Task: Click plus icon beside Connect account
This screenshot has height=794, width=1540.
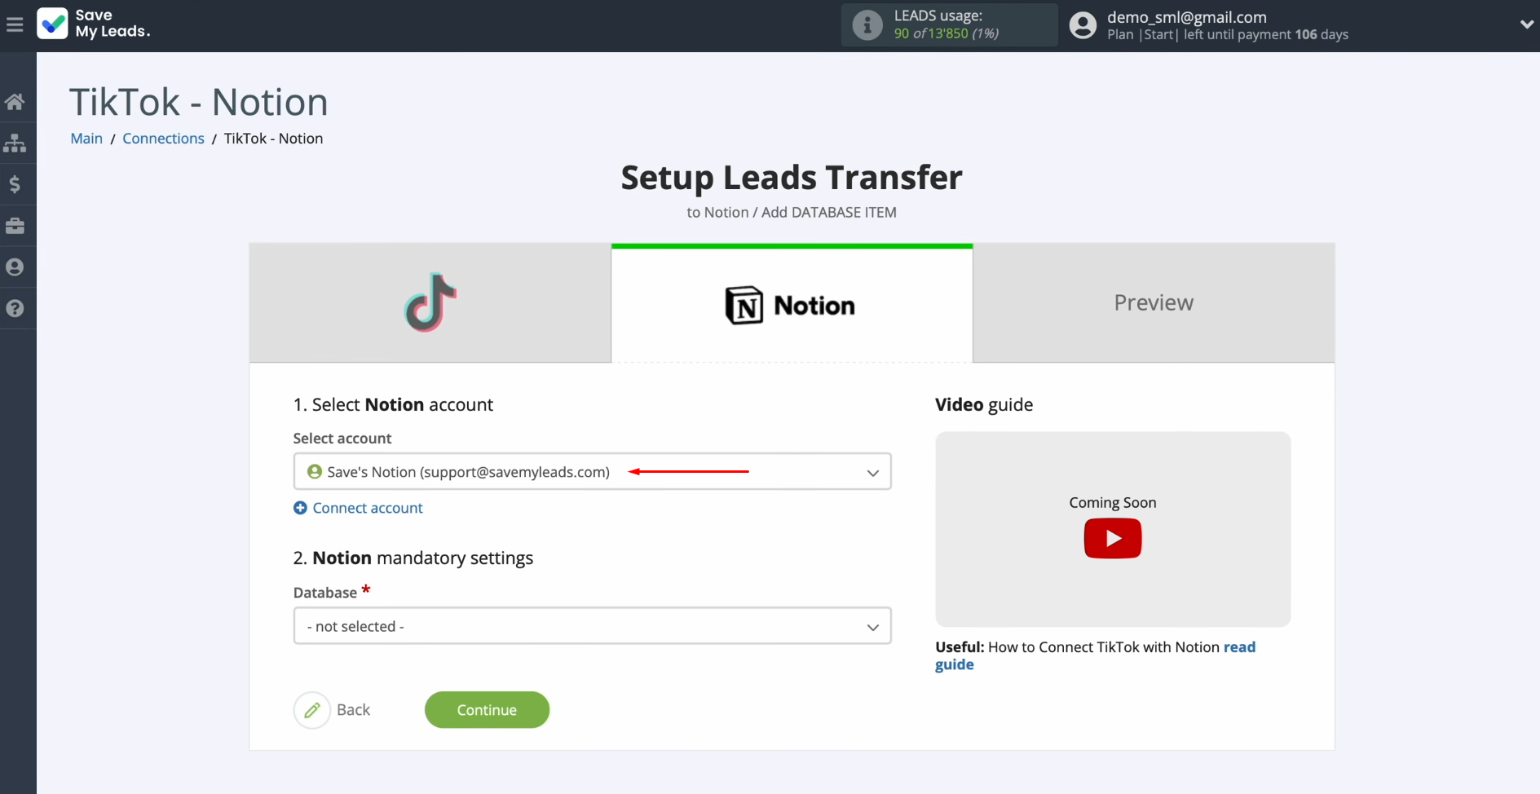Action: (300, 508)
